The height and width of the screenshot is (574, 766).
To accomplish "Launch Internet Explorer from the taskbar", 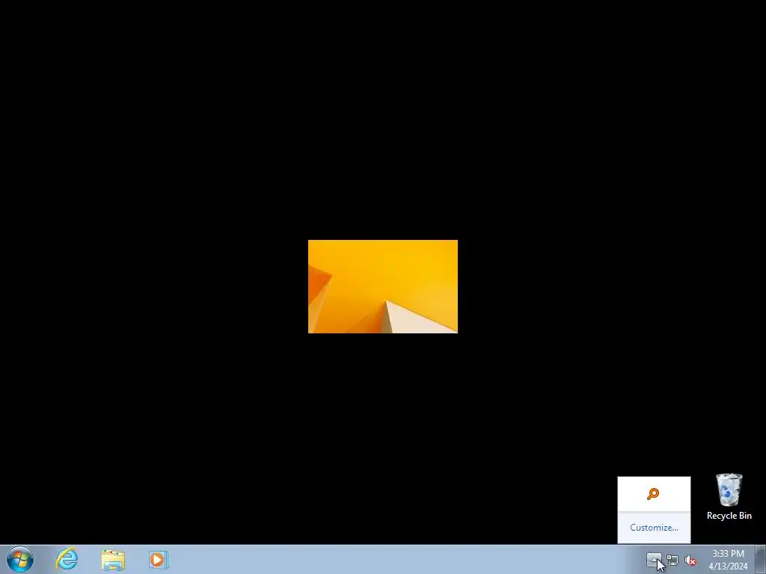I will tap(67, 559).
